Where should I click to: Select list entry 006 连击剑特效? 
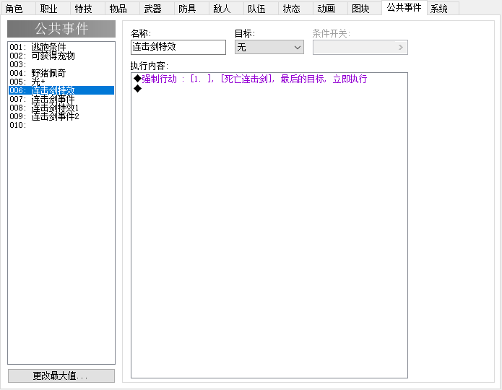point(61,90)
